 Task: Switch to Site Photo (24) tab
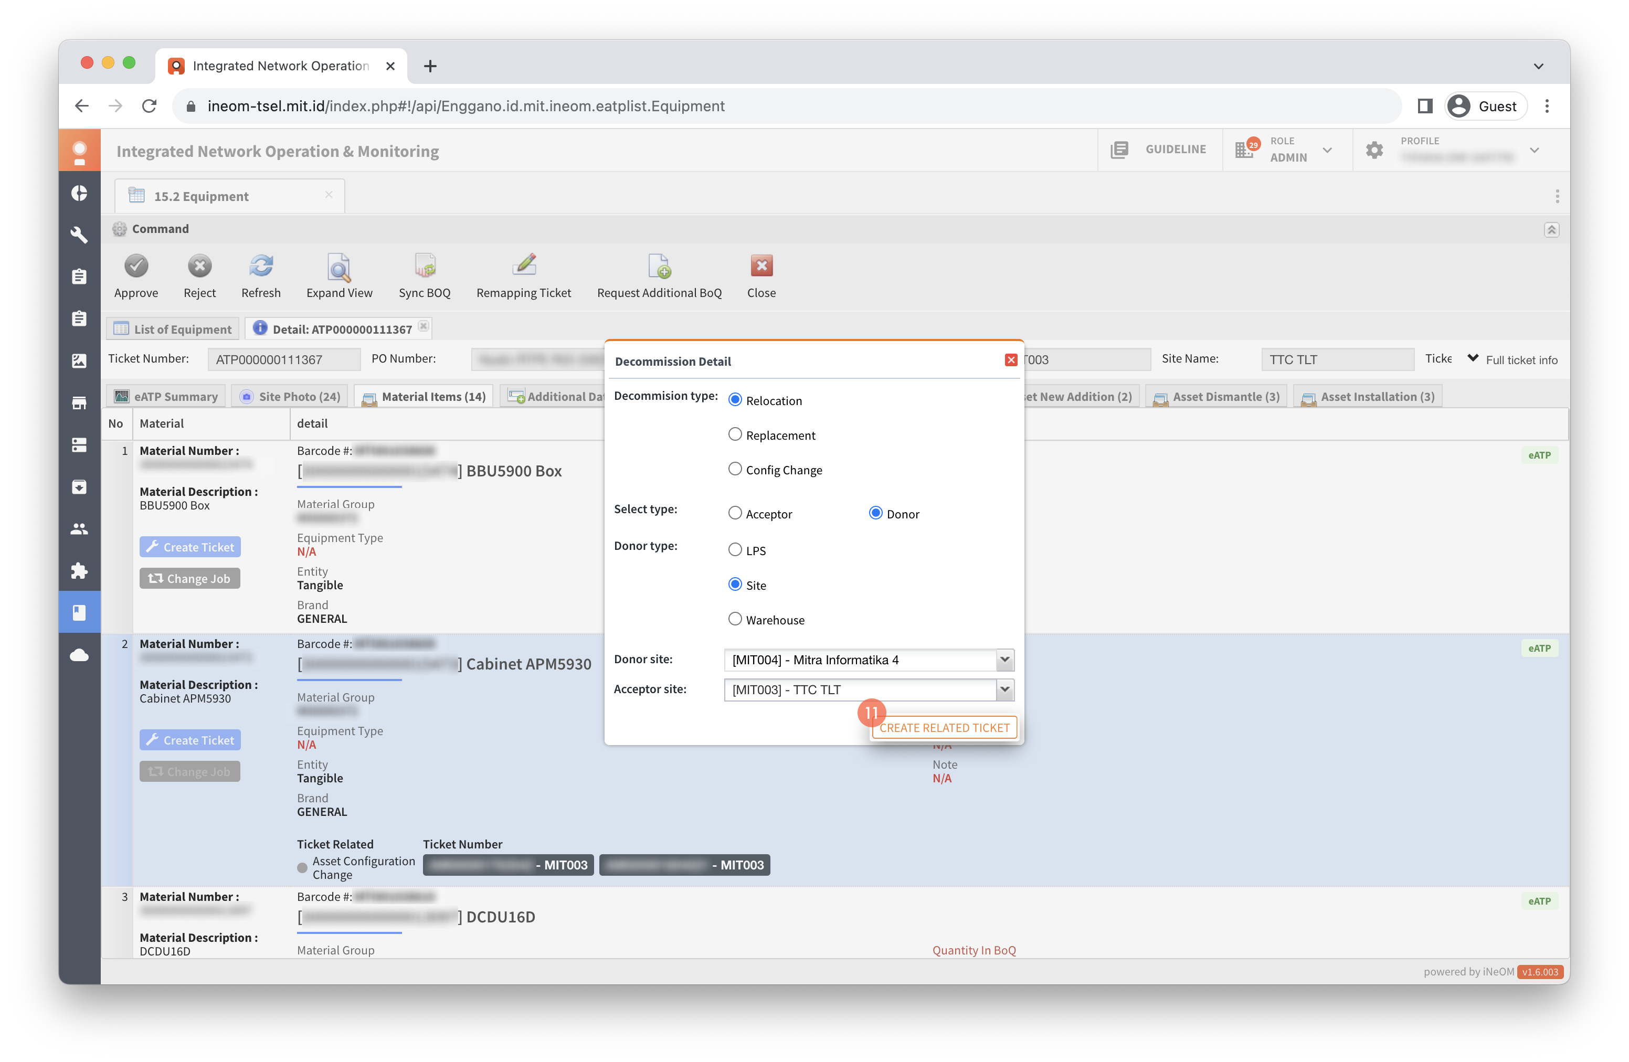click(290, 397)
